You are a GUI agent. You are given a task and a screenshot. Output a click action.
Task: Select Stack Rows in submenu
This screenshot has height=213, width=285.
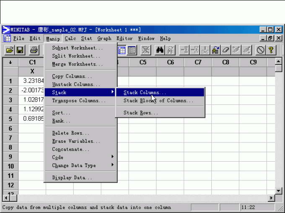(x=140, y=113)
